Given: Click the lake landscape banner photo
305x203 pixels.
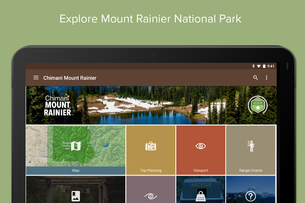Looking at the screenshot, I should tap(151, 105).
